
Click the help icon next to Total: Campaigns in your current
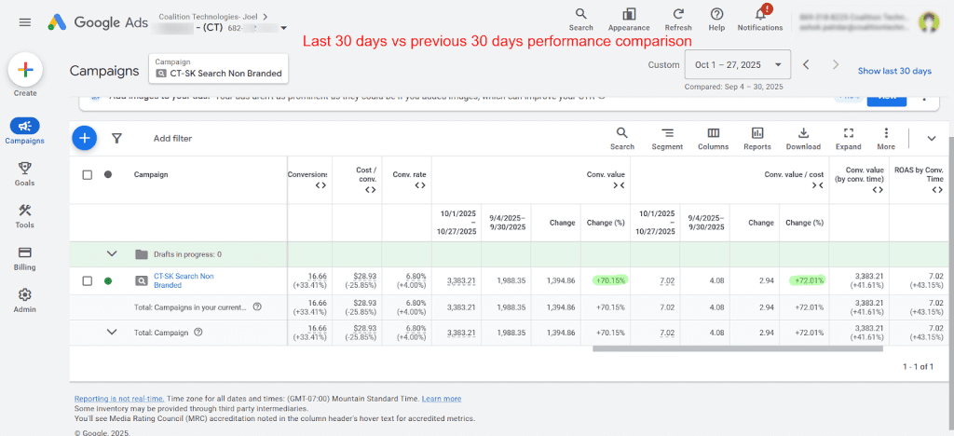[257, 307]
